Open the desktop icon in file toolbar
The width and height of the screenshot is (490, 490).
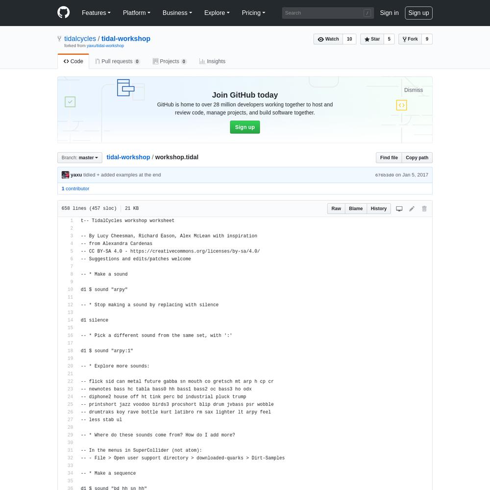399,209
